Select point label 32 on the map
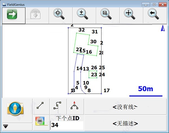This screenshot has width=169, height=133. point(82,30)
